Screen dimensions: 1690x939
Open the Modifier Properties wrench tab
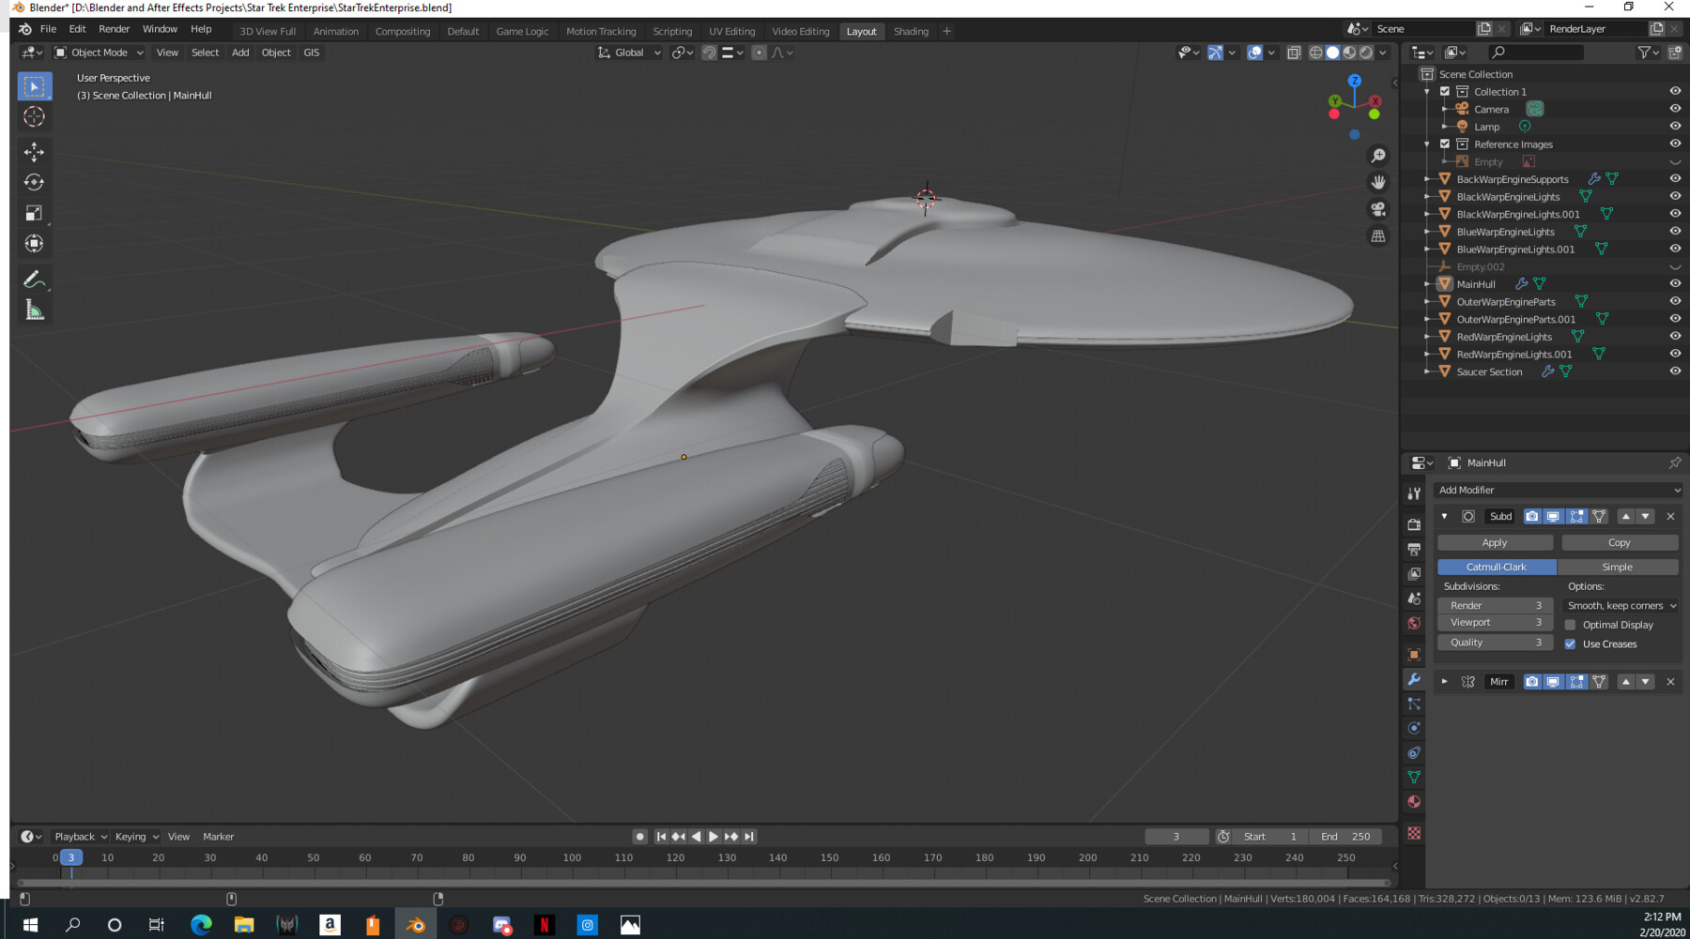1414,679
